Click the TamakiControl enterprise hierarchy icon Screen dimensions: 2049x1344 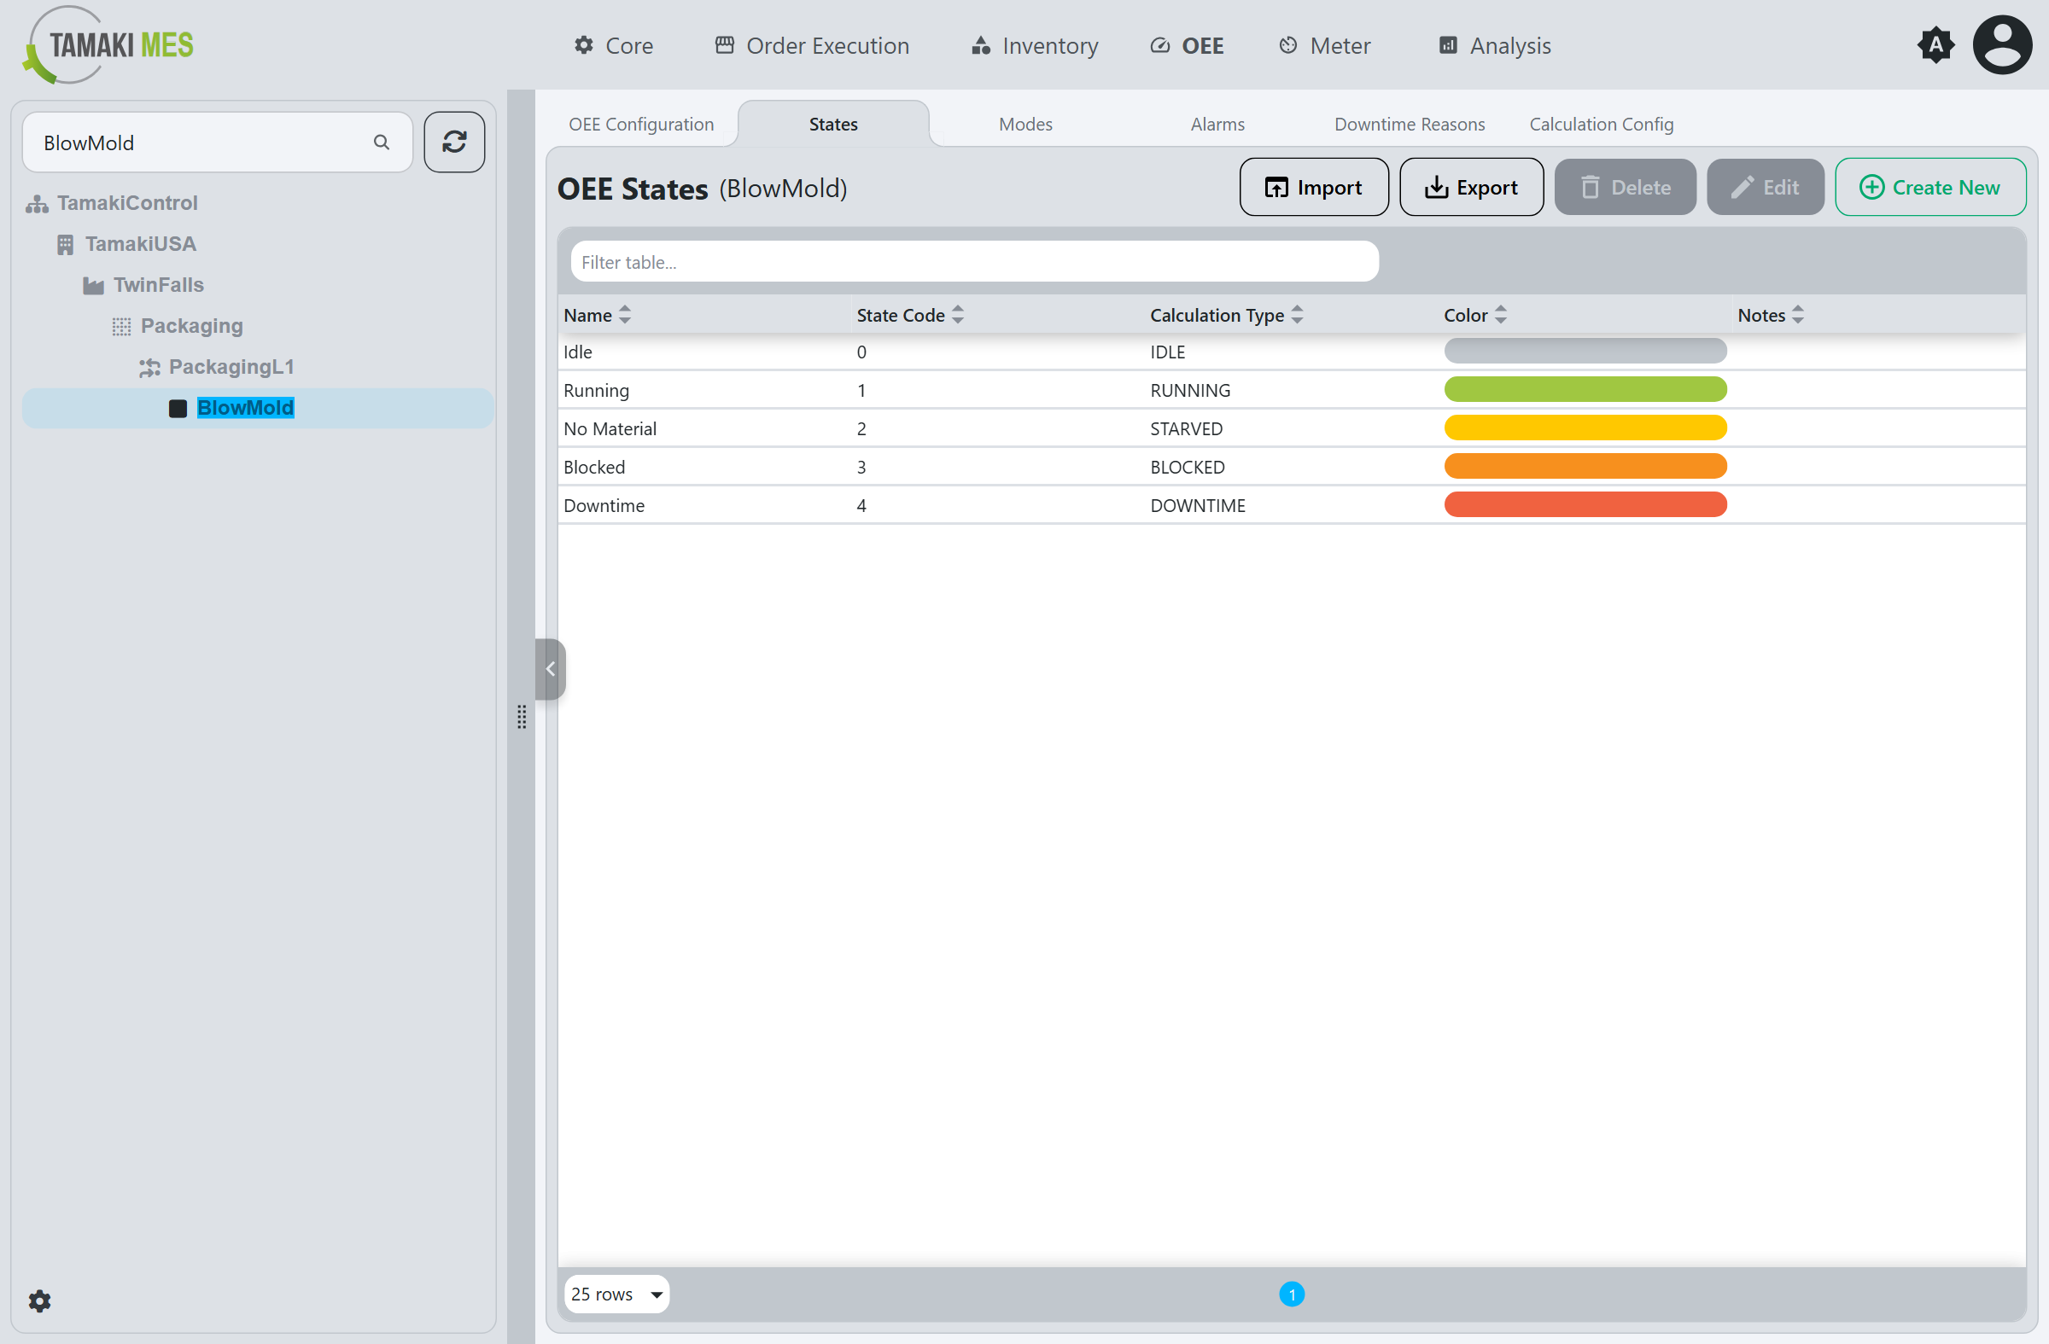(x=37, y=204)
